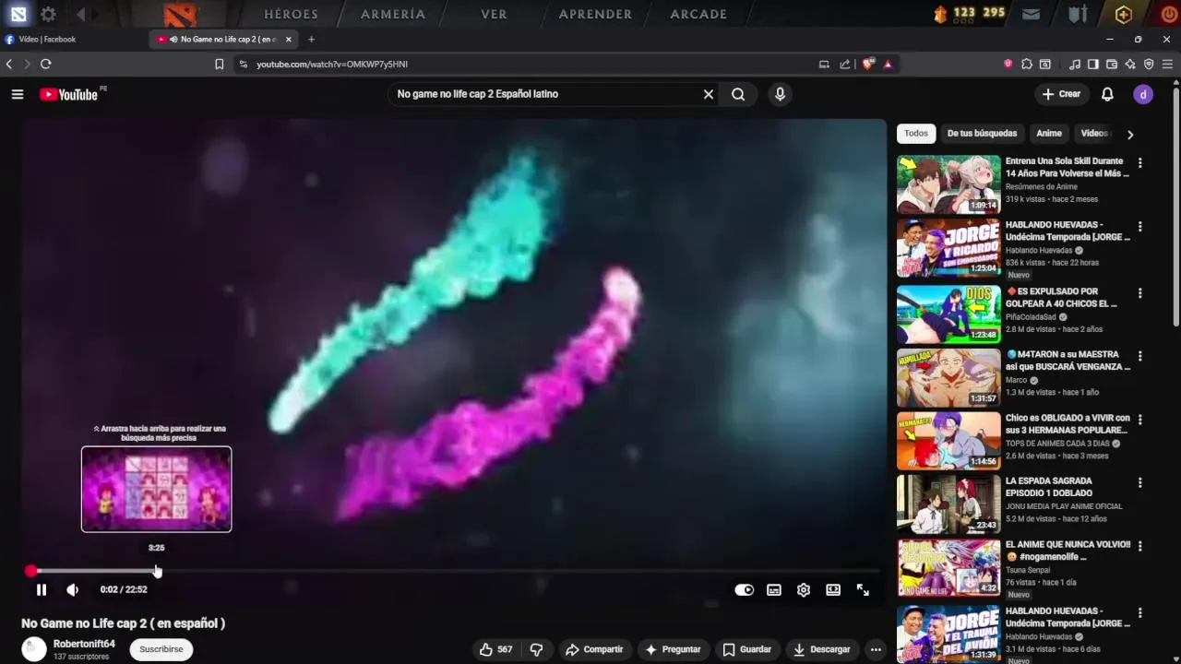Pause the video playback
Image resolution: width=1181 pixels, height=664 pixels.
pyautogui.click(x=42, y=590)
